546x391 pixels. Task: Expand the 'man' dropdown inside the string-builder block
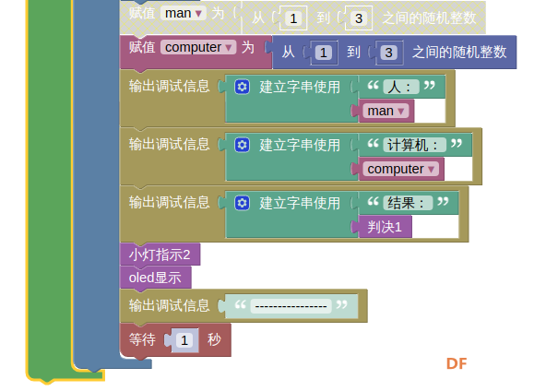point(386,111)
